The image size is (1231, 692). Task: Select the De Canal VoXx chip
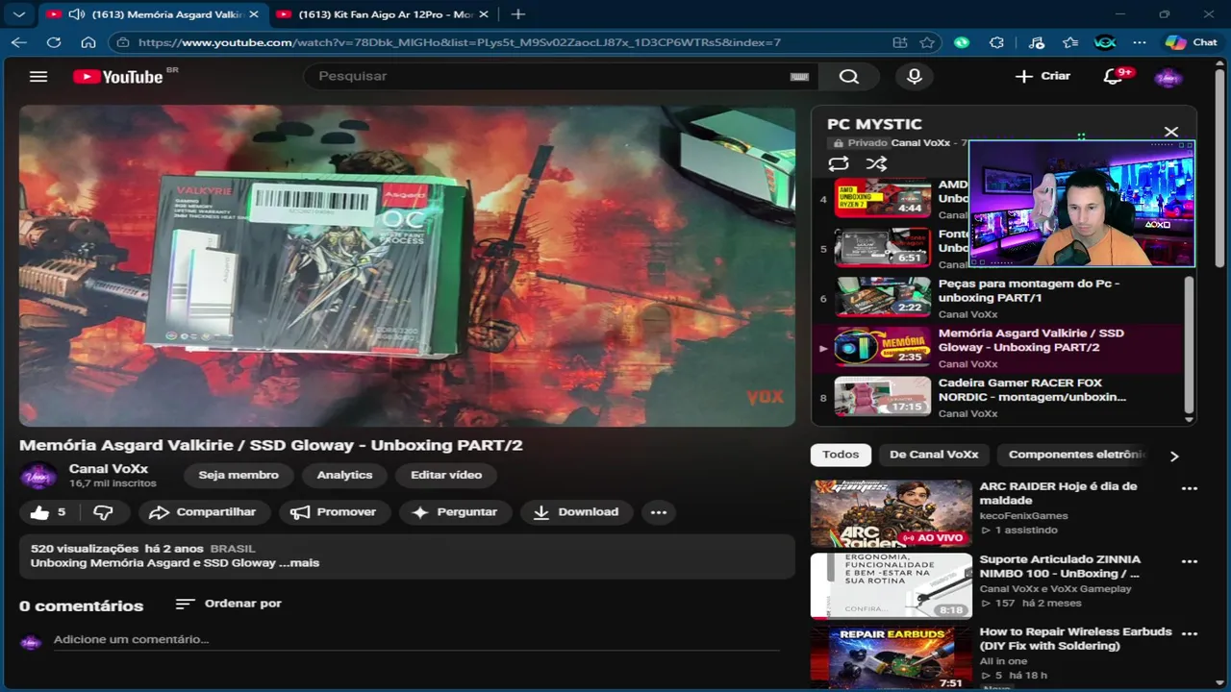point(934,455)
